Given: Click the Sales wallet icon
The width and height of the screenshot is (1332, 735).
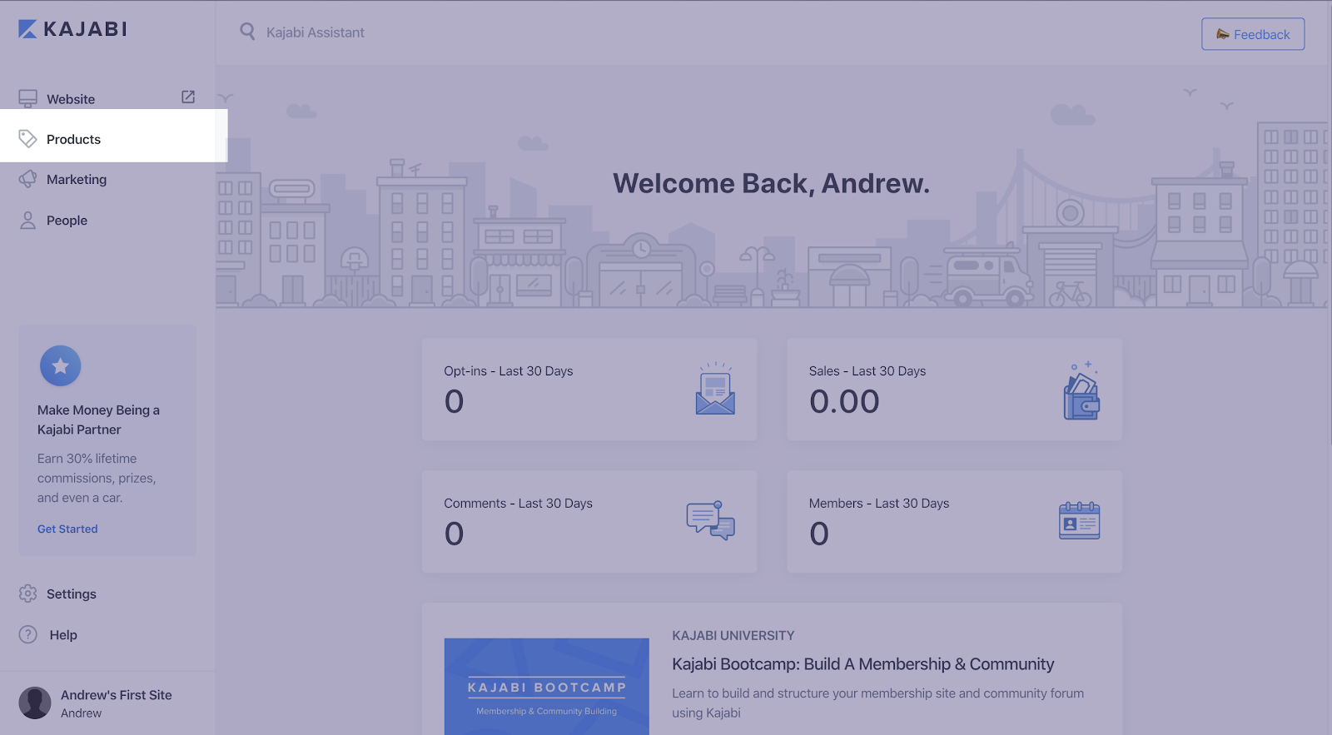Looking at the screenshot, I should click(x=1081, y=390).
